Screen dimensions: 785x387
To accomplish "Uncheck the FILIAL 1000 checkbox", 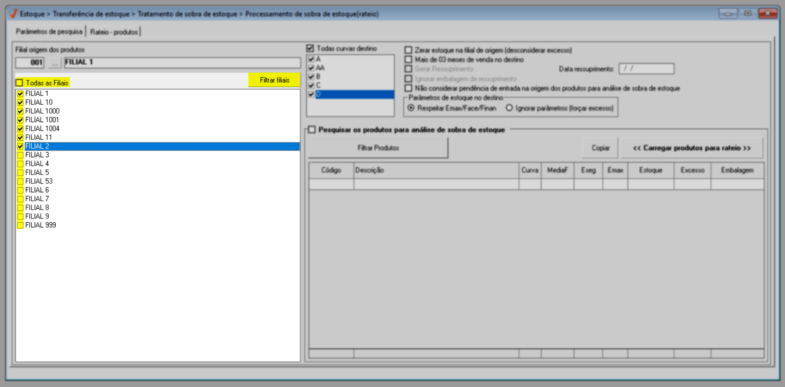I will tap(20, 111).
